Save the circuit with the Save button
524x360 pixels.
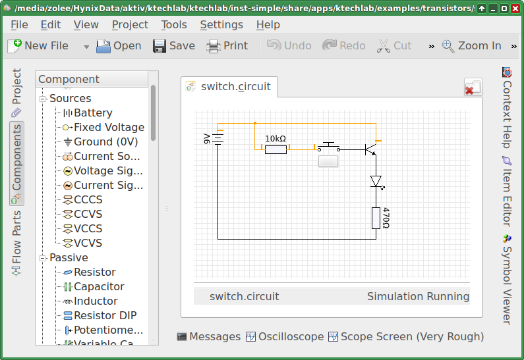(x=174, y=45)
